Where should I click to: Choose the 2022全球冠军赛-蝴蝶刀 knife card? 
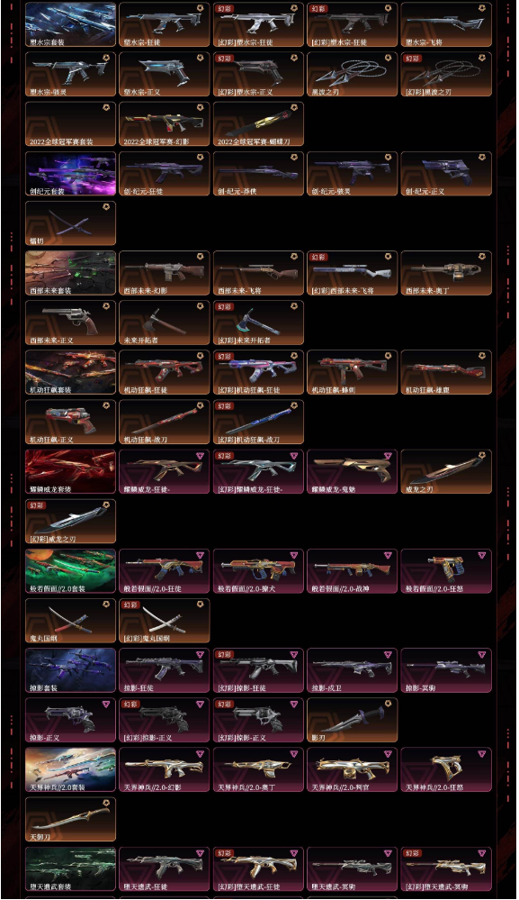tap(258, 124)
